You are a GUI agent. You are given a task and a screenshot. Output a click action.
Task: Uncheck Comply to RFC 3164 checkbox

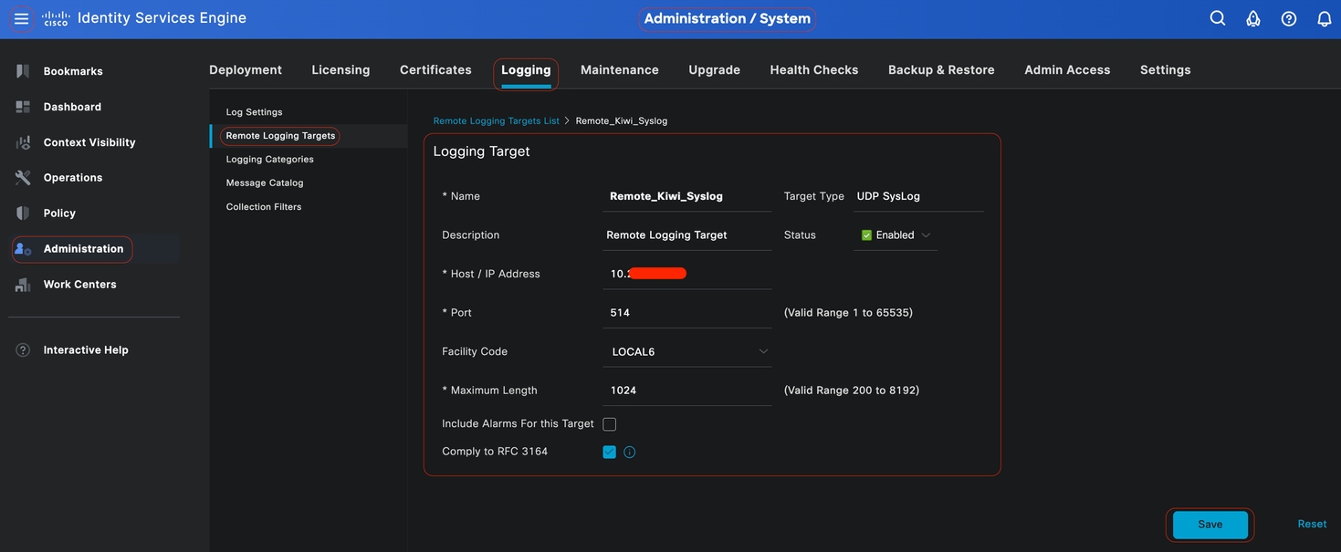[610, 452]
